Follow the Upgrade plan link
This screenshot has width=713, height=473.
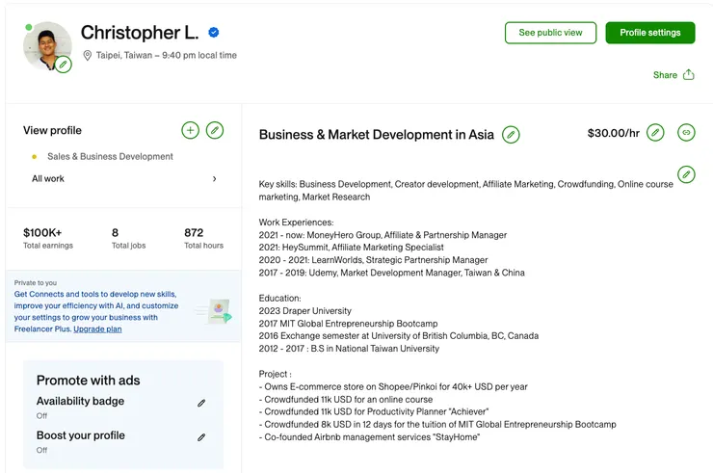tap(97, 329)
